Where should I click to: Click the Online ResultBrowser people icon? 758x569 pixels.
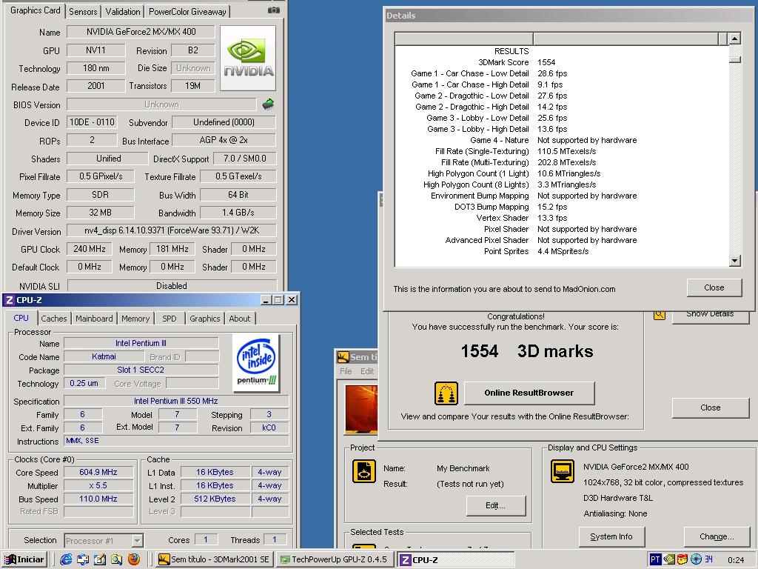coord(446,393)
